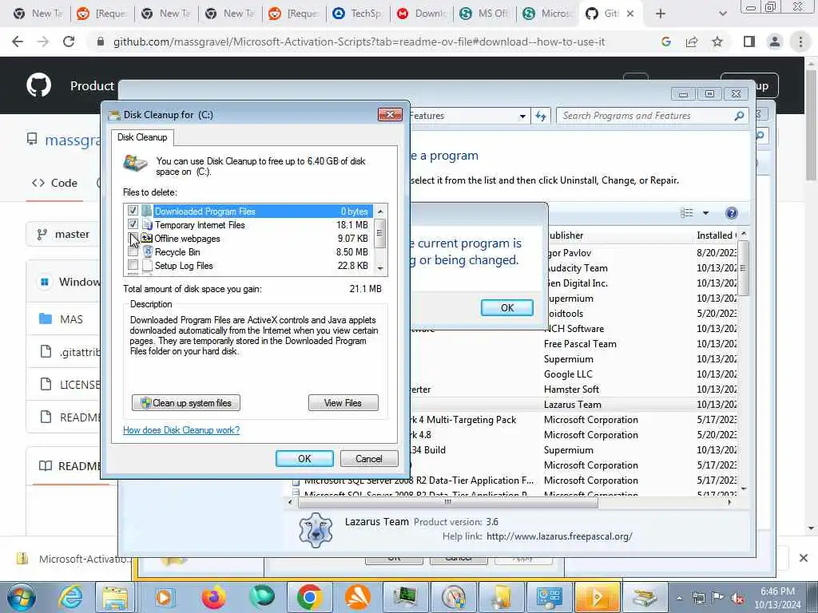Image resolution: width=818 pixels, height=613 pixels.
Task: Check the Offline webpages checkbox
Action: pos(133,238)
